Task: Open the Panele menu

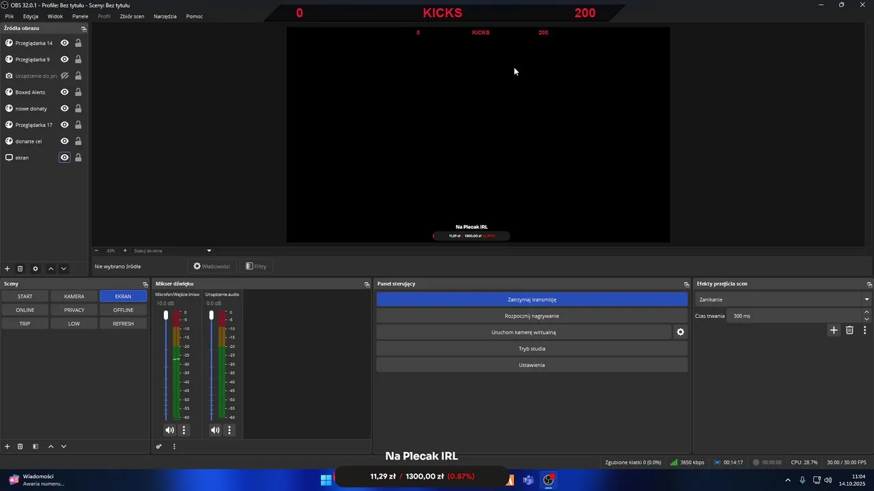Action: [80, 16]
